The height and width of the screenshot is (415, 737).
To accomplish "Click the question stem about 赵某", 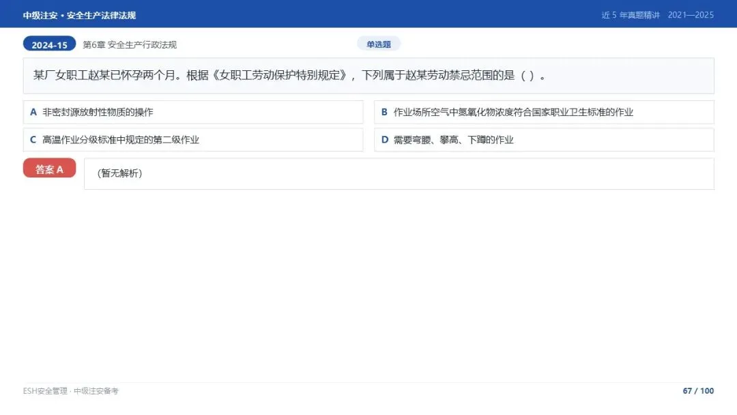I will (x=369, y=76).
